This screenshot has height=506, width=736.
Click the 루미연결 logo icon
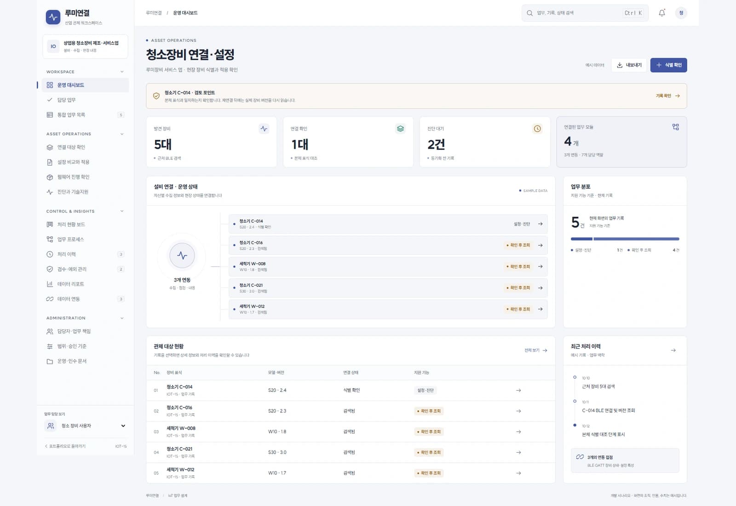pyautogui.click(x=53, y=17)
